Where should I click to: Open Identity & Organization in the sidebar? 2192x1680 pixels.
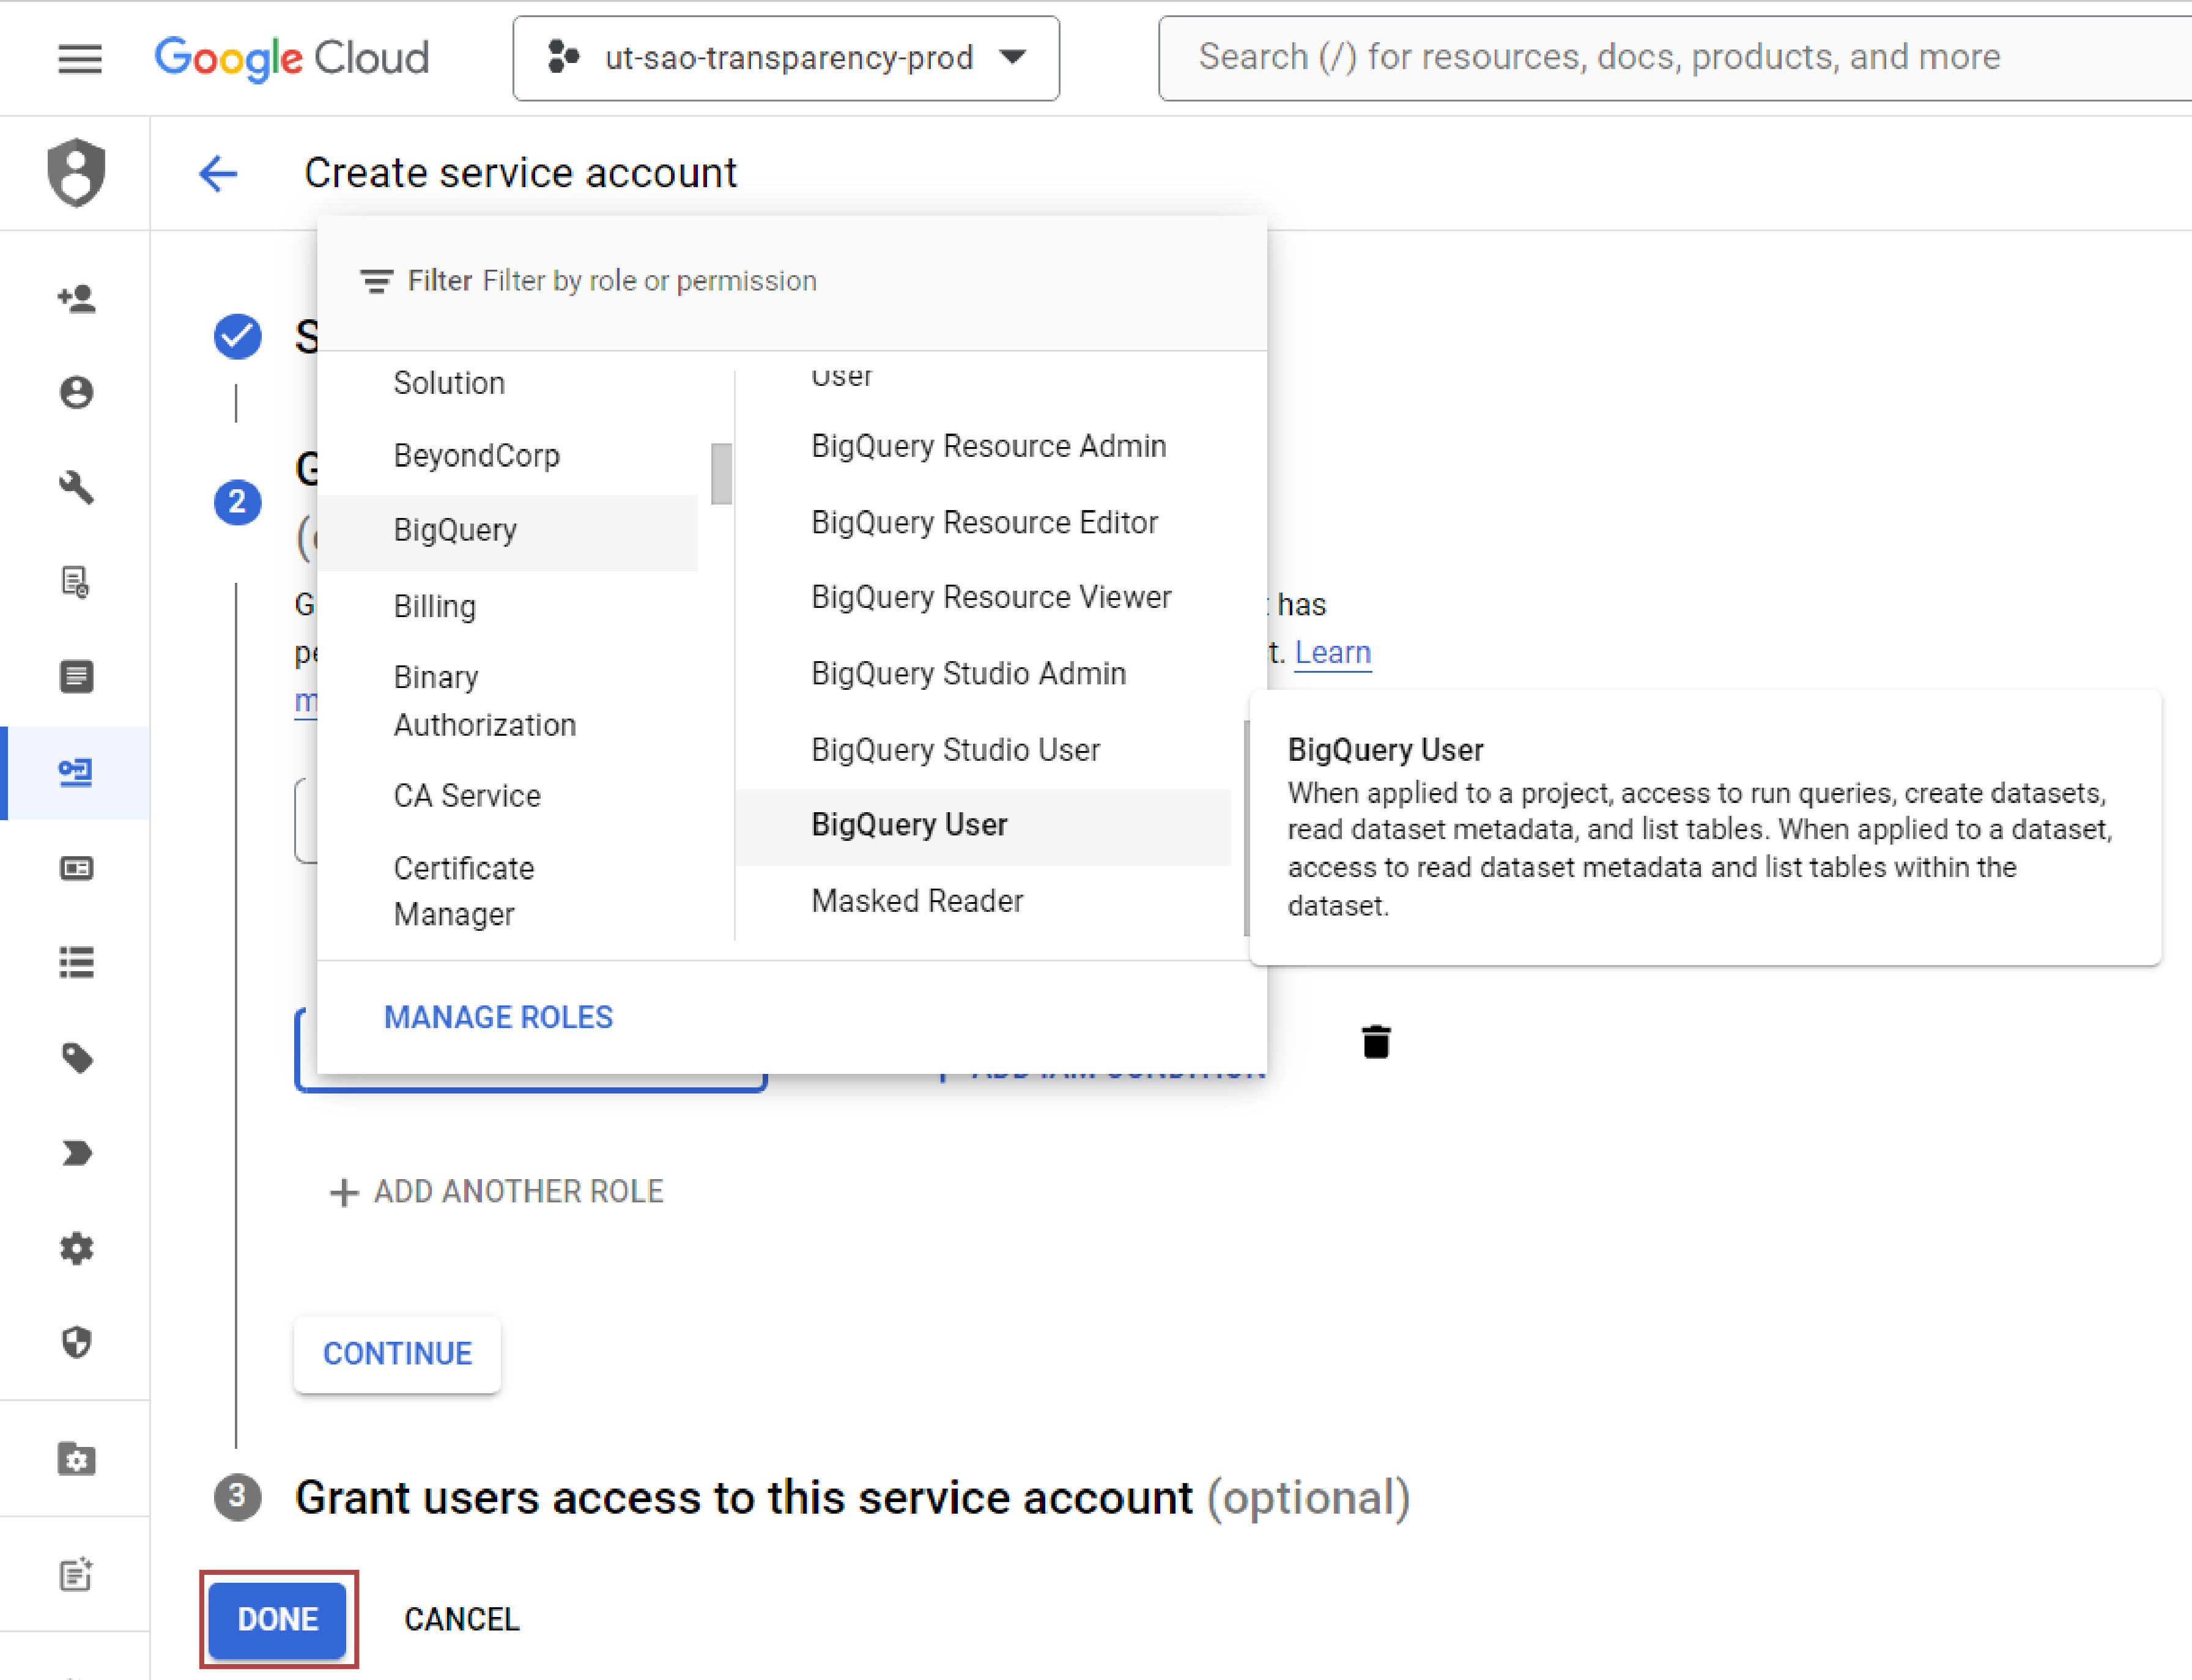click(x=77, y=393)
